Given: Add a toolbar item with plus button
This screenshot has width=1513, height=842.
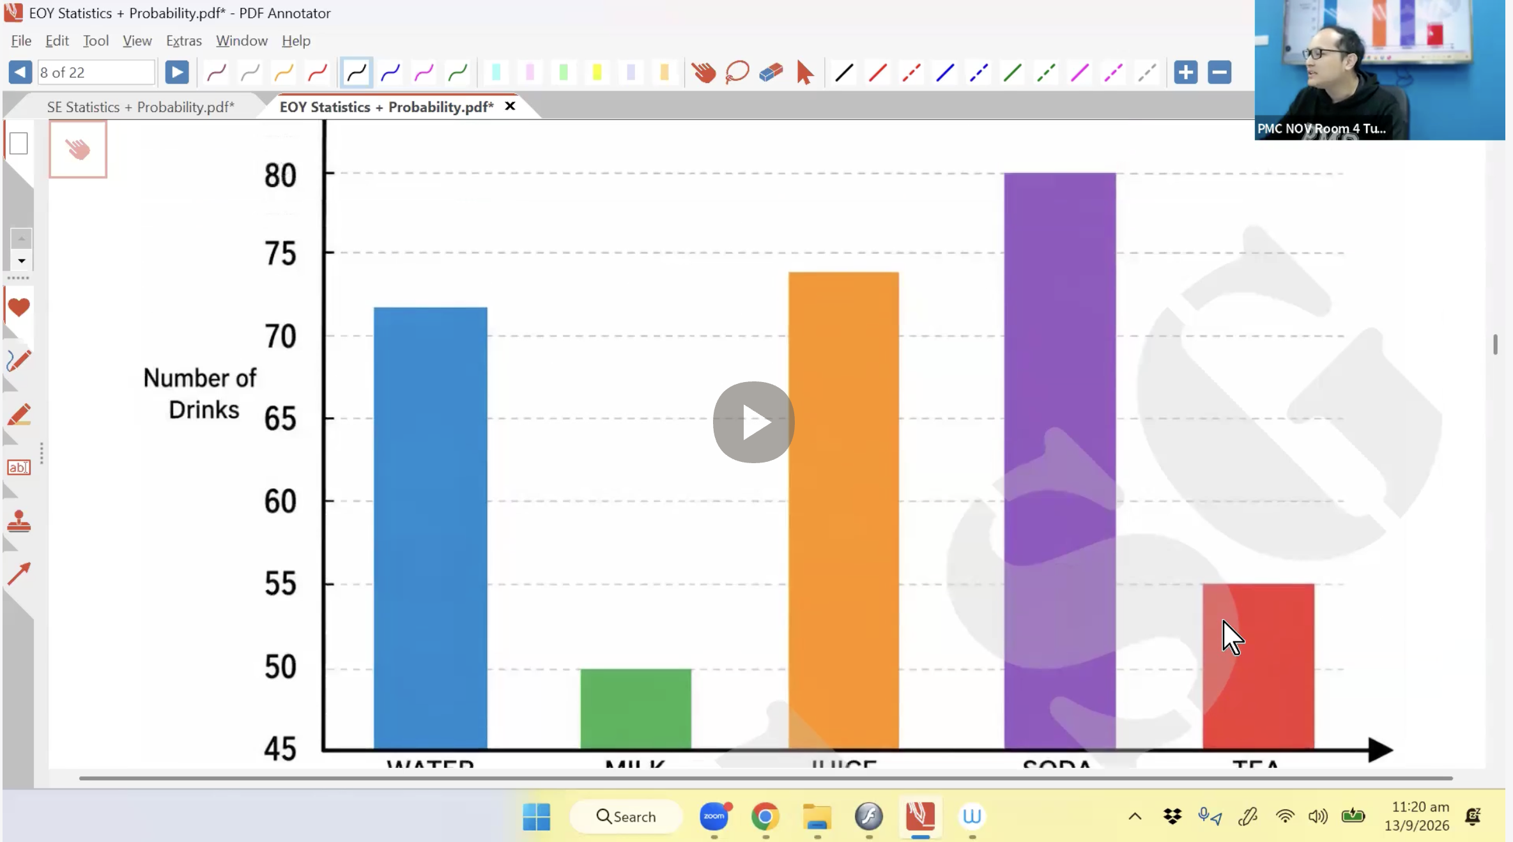Looking at the screenshot, I should pyautogui.click(x=1185, y=72).
